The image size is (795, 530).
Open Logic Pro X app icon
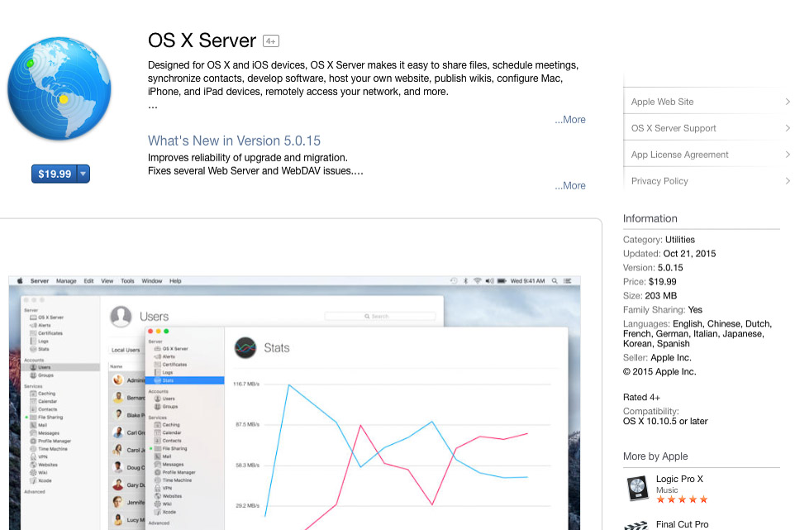[x=637, y=489]
